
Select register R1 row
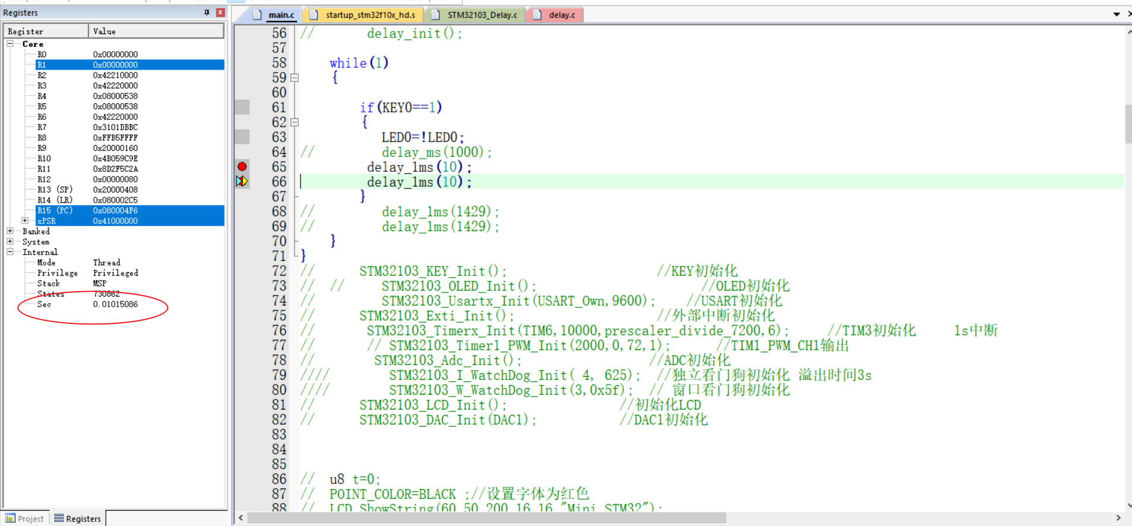click(x=130, y=65)
